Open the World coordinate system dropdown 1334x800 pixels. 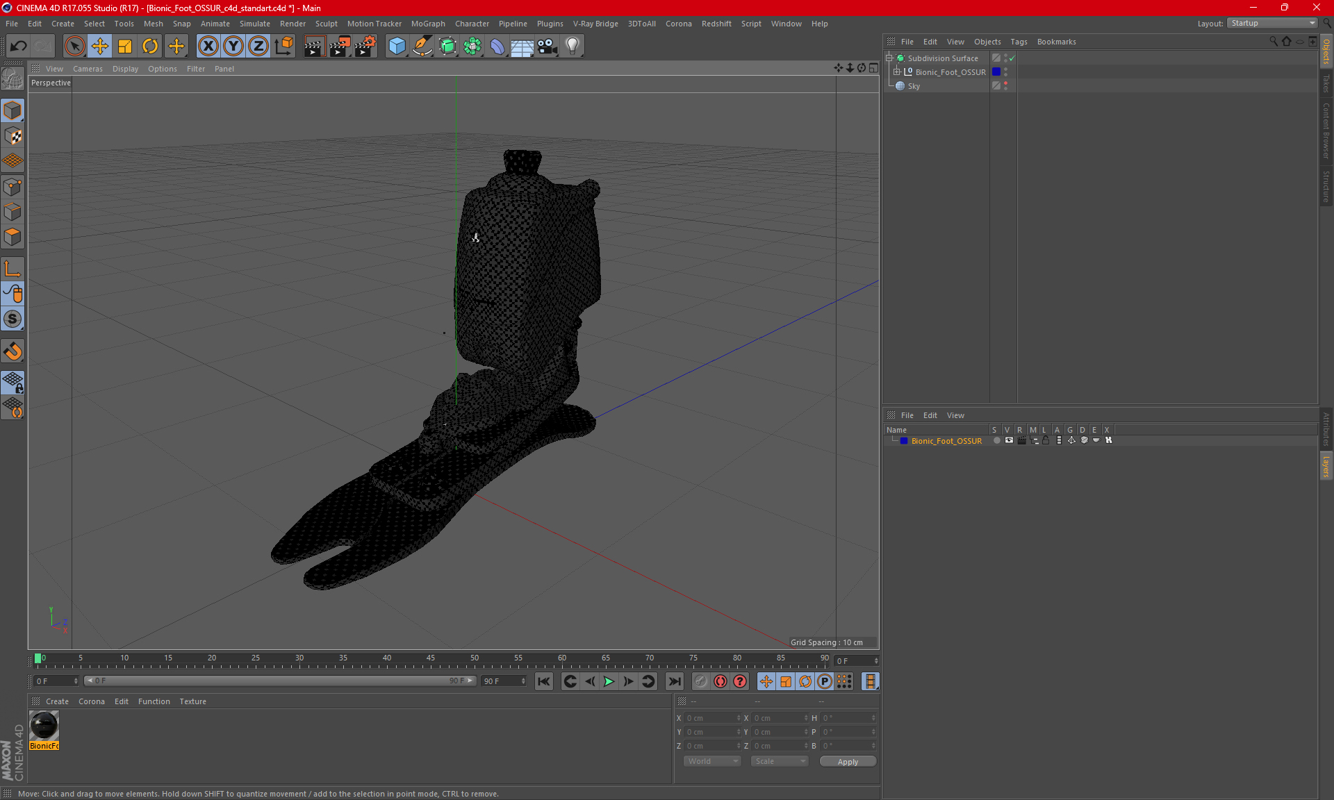point(712,762)
